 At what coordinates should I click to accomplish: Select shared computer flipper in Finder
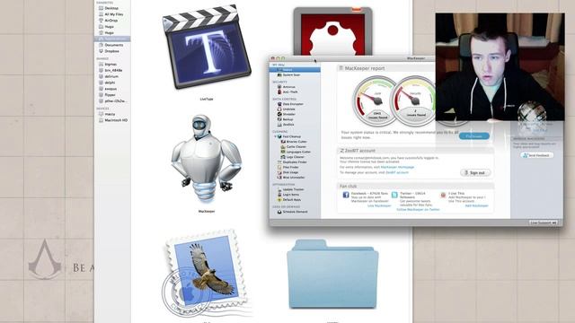(110, 94)
